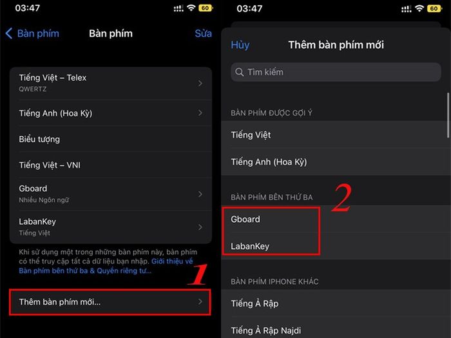Tap the back chevron beside Bàn phím
The image size is (451, 338).
[x=9, y=33]
